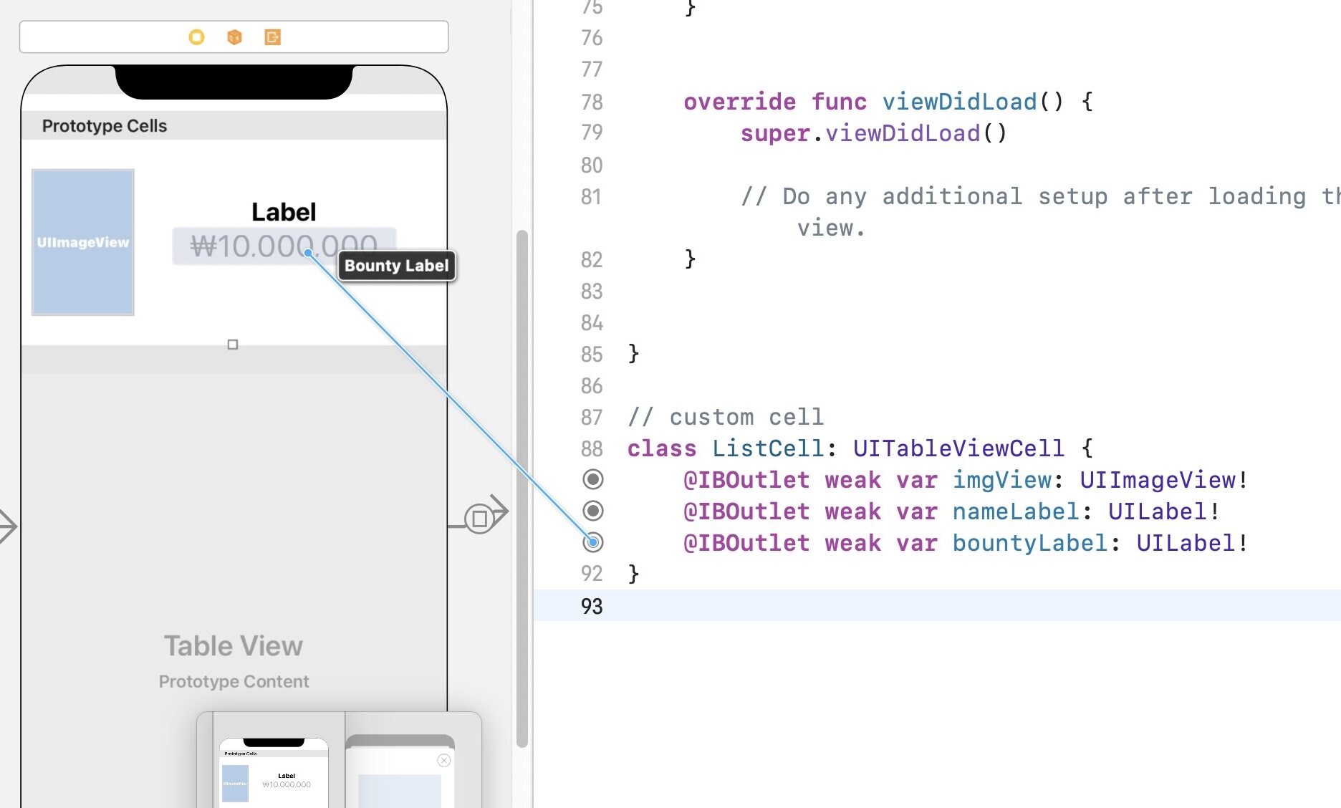Select the UIImageView placeholder in the cell
The height and width of the screenshot is (808, 1341).
(83, 242)
